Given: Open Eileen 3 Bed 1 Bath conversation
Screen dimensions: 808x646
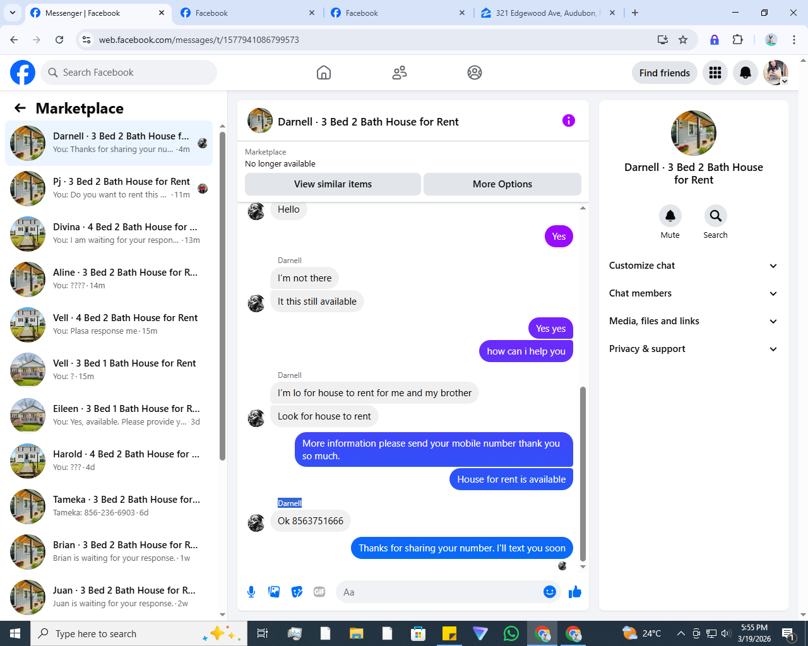Looking at the screenshot, I should coord(109,415).
